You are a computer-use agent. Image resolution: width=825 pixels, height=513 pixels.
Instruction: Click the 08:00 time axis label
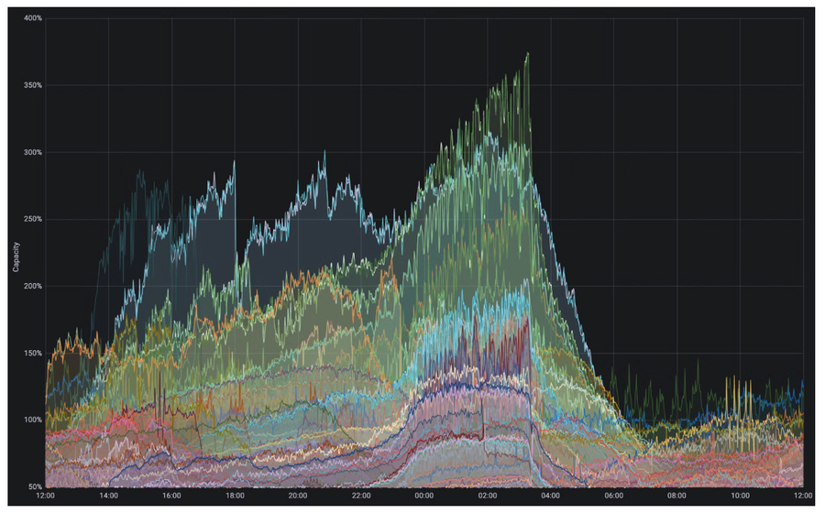click(x=676, y=496)
